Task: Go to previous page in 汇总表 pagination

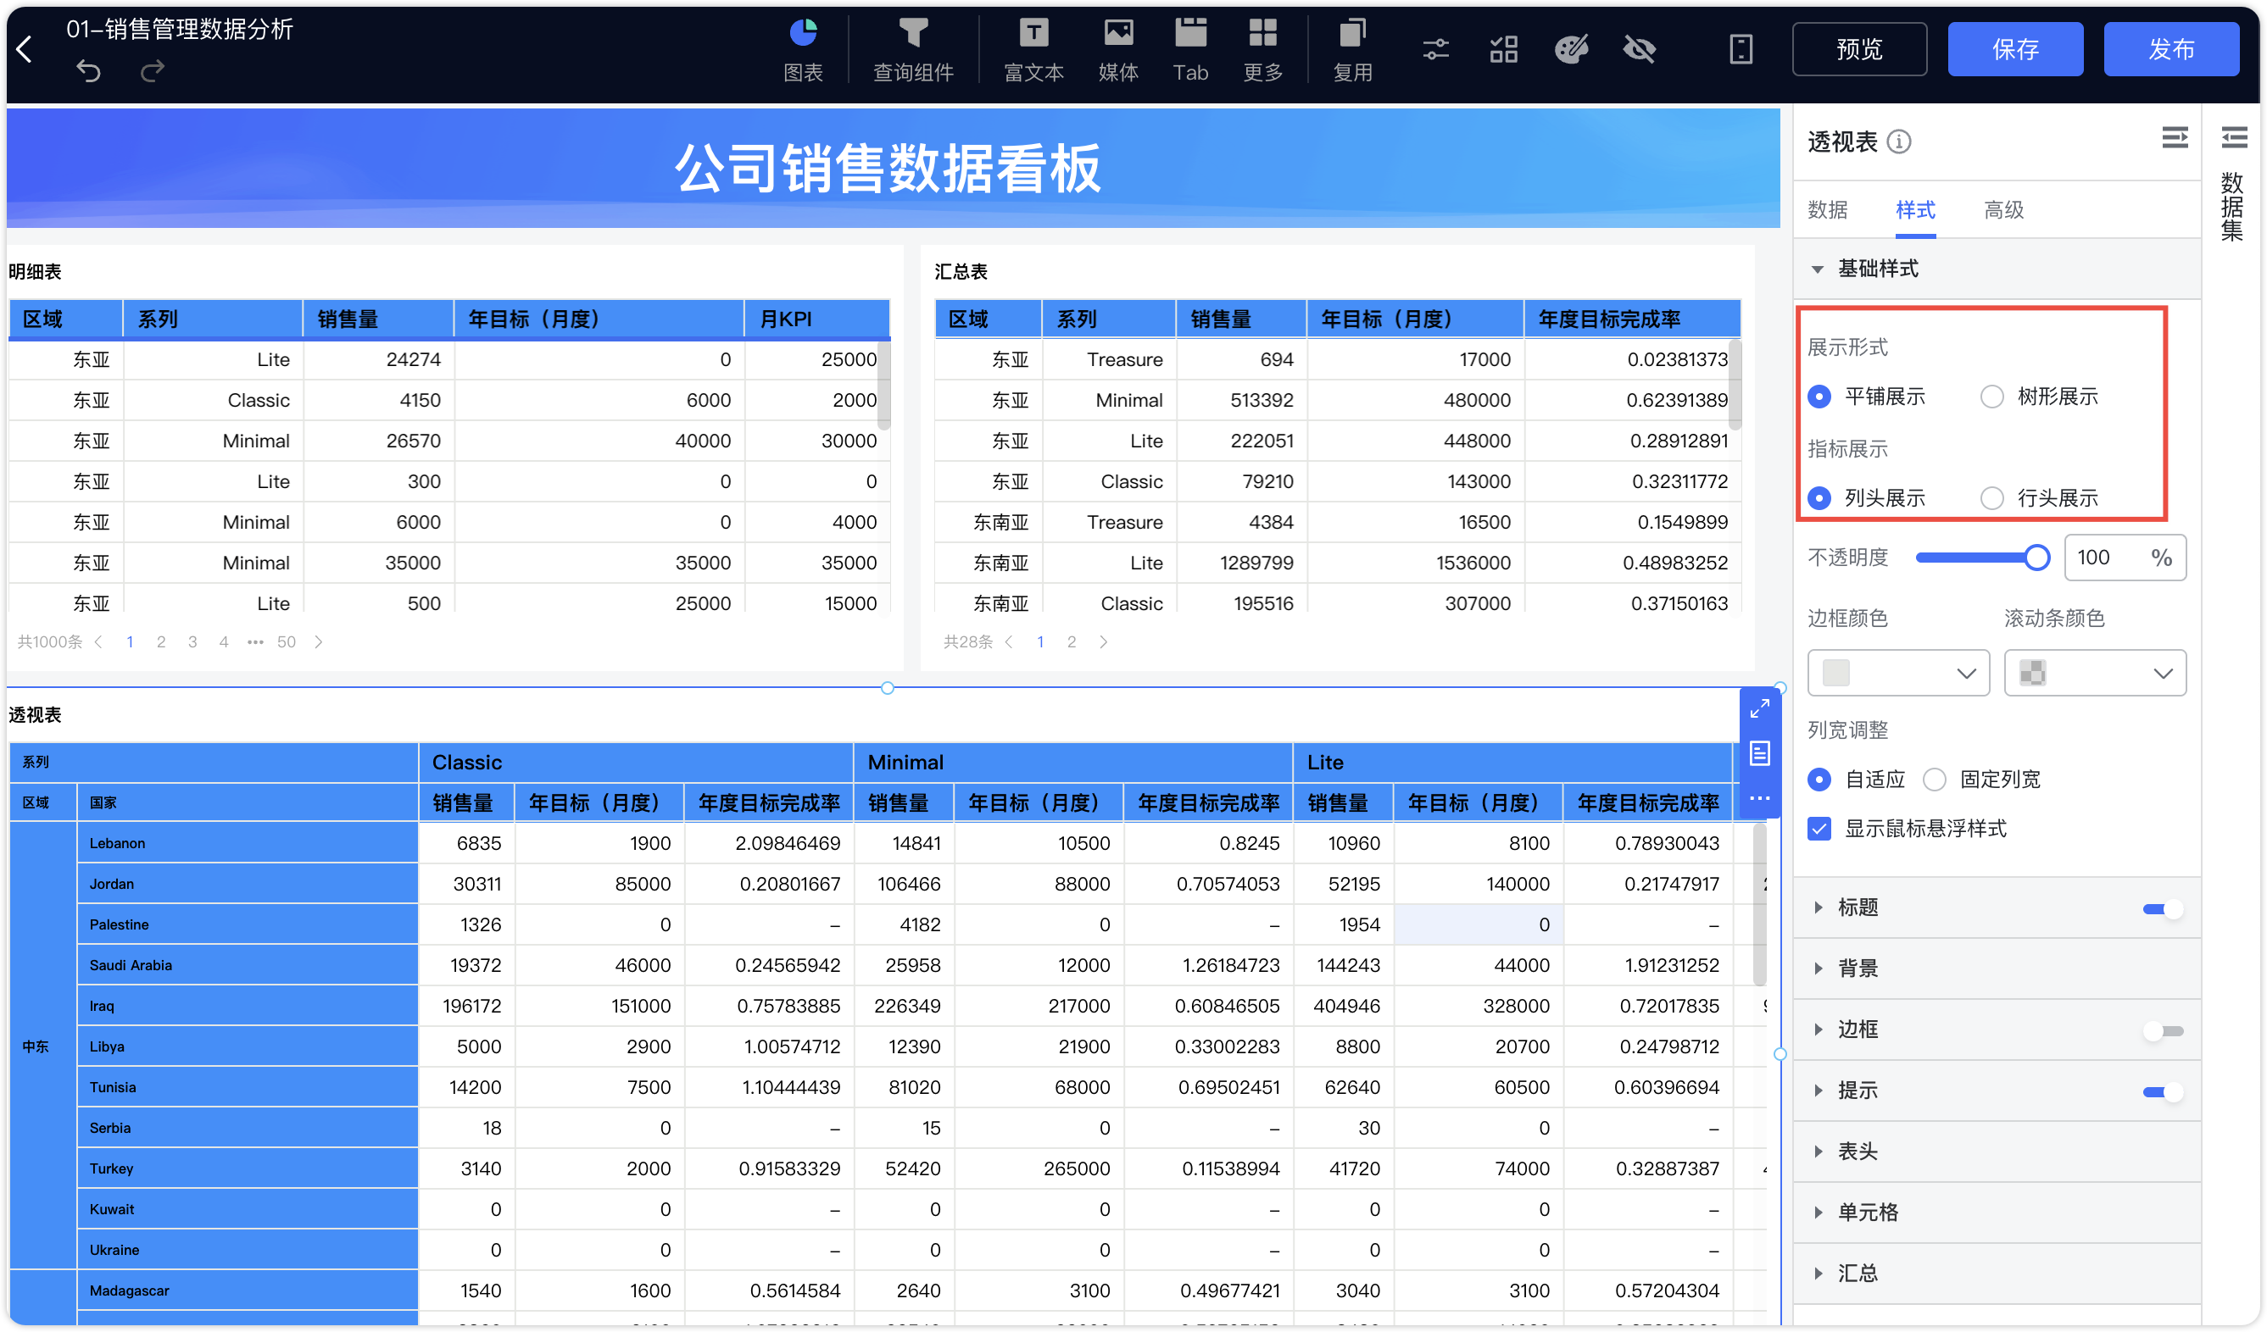Action: pyautogui.click(x=1009, y=641)
